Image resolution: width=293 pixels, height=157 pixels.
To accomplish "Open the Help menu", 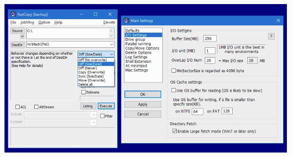I will click(x=58, y=22).
